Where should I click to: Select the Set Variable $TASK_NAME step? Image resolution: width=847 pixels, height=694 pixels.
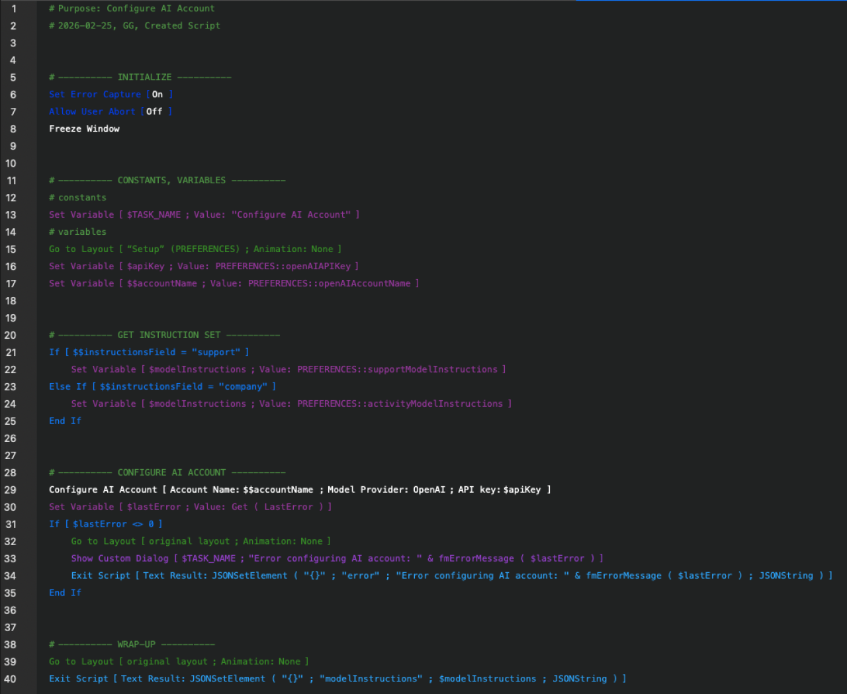[204, 215]
